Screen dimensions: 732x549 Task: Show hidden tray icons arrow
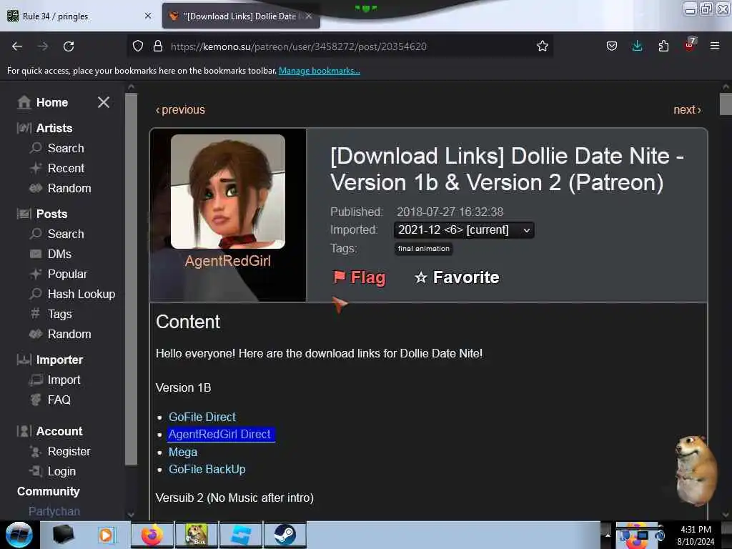pos(608,535)
